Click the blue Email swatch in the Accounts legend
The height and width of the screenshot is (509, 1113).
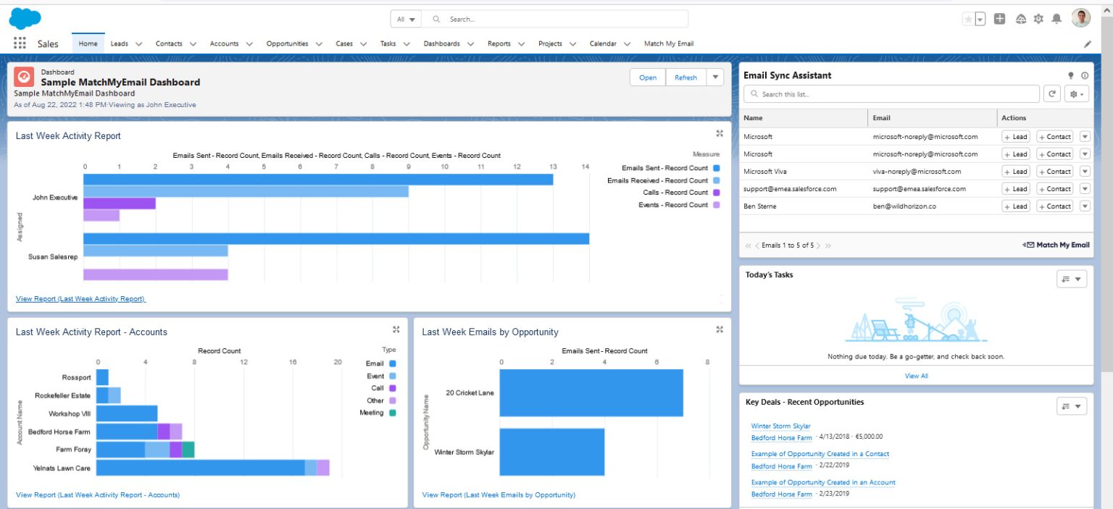click(x=391, y=363)
